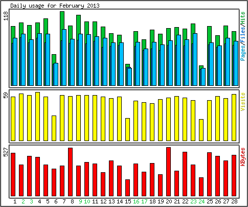Click the yellow "Visits" legend label

pyautogui.click(x=243, y=102)
